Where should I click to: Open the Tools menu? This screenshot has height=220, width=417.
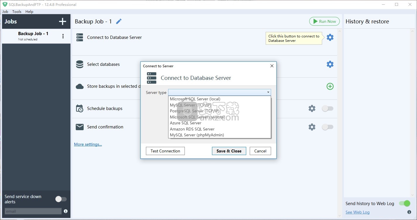[x=17, y=12]
